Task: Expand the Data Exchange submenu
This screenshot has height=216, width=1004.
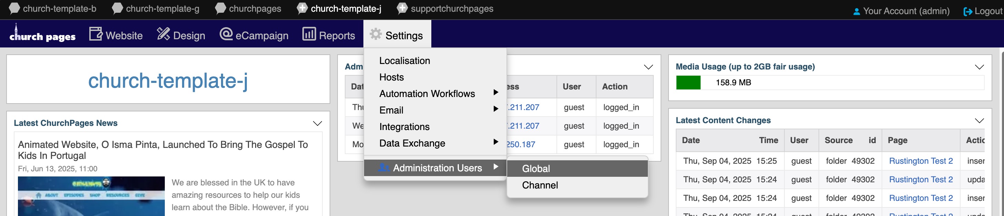Action: (495, 142)
